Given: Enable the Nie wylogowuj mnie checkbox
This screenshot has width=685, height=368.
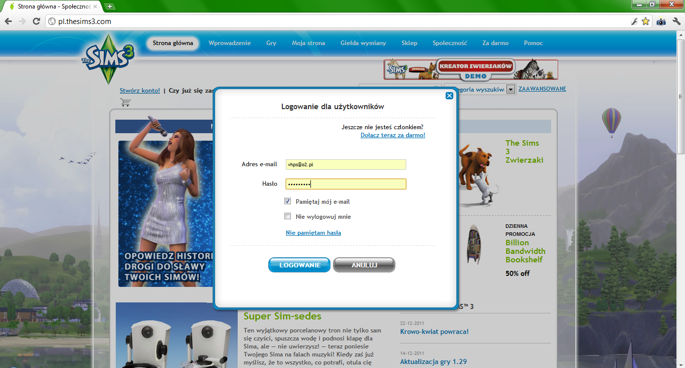Looking at the screenshot, I should [x=288, y=216].
